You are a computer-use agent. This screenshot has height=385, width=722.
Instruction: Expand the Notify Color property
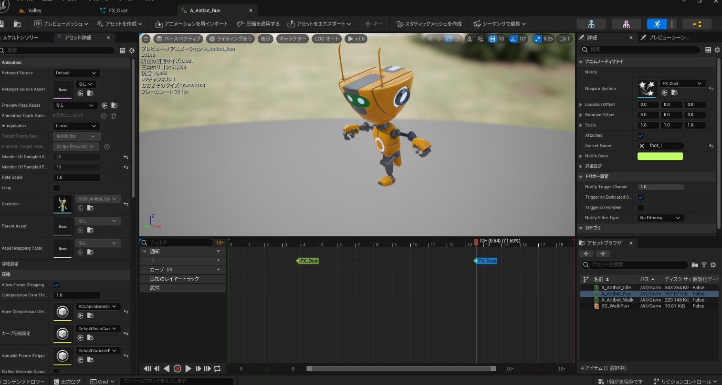tap(581, 156)
